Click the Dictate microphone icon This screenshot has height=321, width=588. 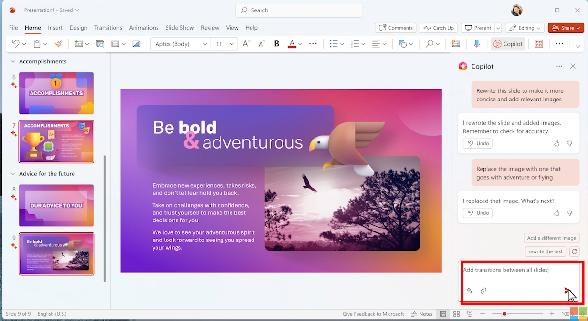click(476, 44)
